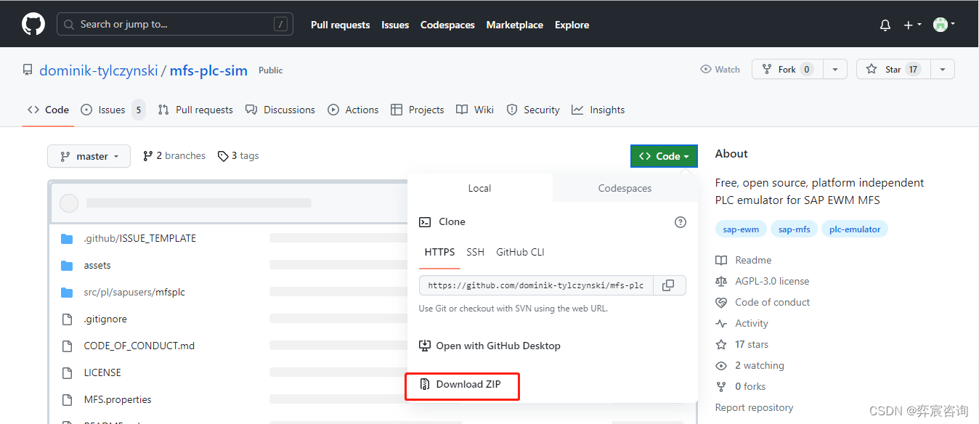Select the Code repository tab

[49, 110]
